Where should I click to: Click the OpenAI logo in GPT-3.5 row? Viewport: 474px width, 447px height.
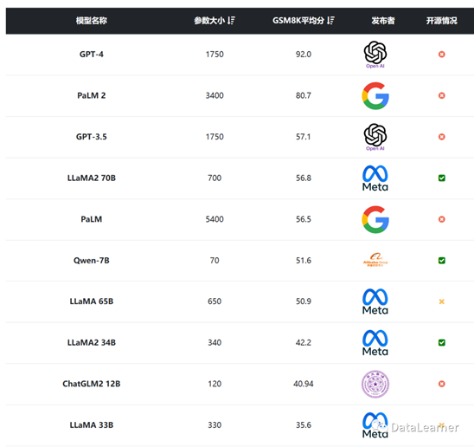click(x=375, y=137)
